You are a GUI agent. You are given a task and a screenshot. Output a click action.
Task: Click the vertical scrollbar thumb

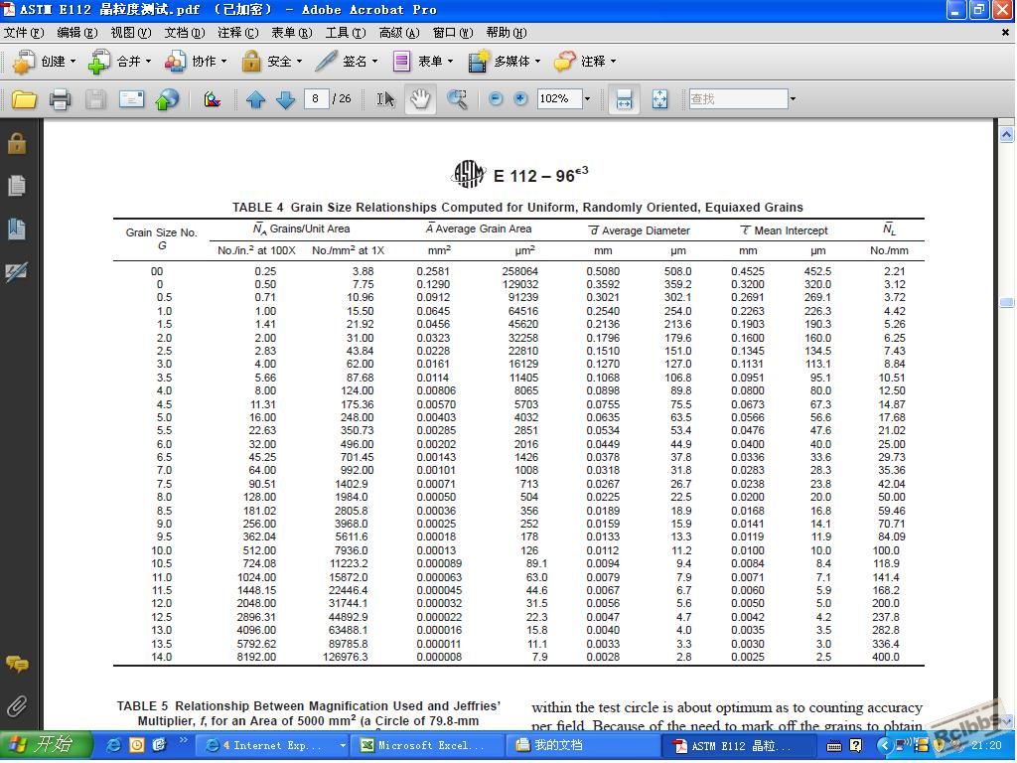(1006, 302)
